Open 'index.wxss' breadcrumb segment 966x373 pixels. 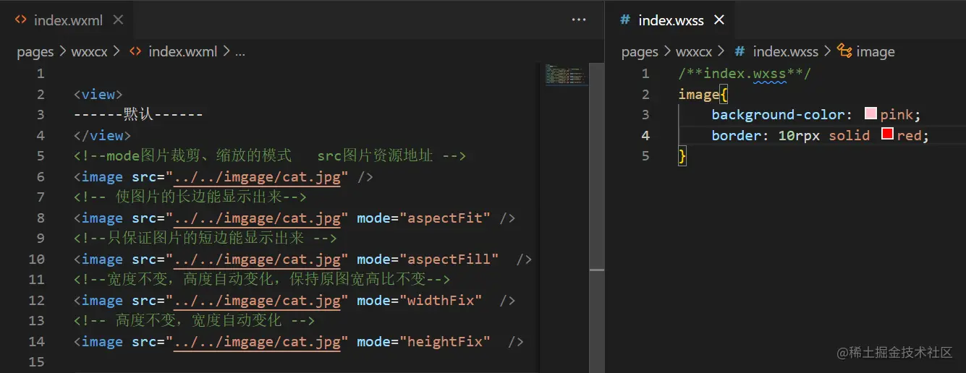(785, 51)
